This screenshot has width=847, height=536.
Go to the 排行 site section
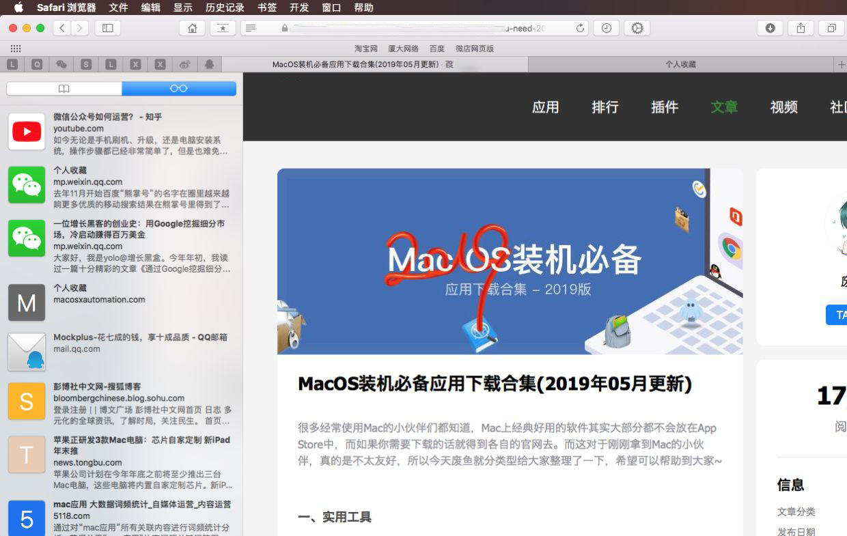[605, 107]
